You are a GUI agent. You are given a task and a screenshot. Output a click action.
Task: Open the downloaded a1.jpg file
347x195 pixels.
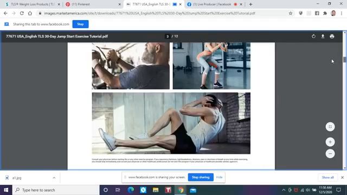[17, 178]
